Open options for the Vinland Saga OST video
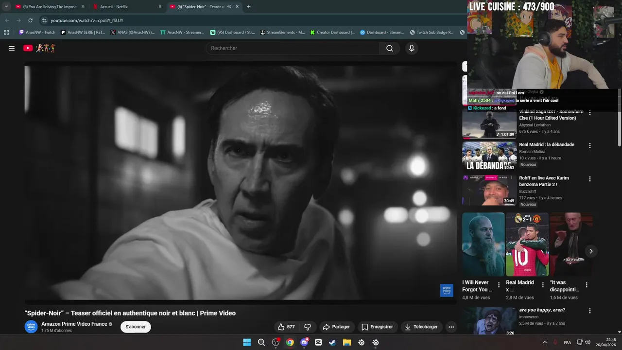 (590, 112)
